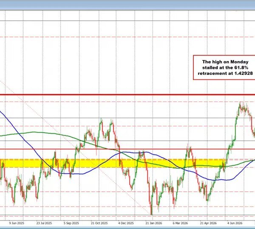This screenshot has width=255, height=229.
Task: Click the 4 Jun 2026 date label
Action: (235, 223)
